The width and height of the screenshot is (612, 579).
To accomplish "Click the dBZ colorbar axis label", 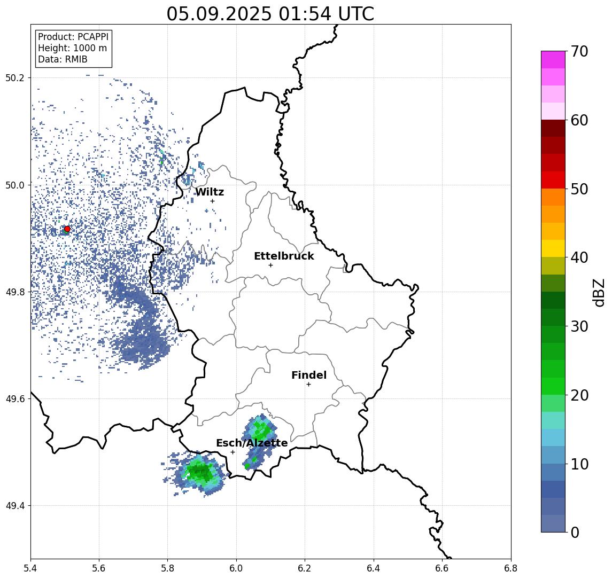I will (x=598, y=292).
